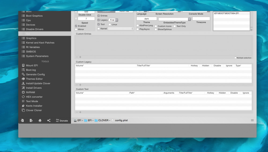Open the Legacy 'First' dropdown
The width and height of the screenshot is (268, 152).
point(113,20)
